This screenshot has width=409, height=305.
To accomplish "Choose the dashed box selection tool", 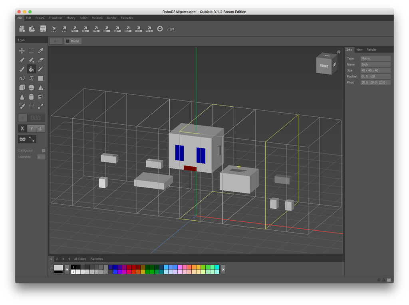I will [x=31, y=106].
